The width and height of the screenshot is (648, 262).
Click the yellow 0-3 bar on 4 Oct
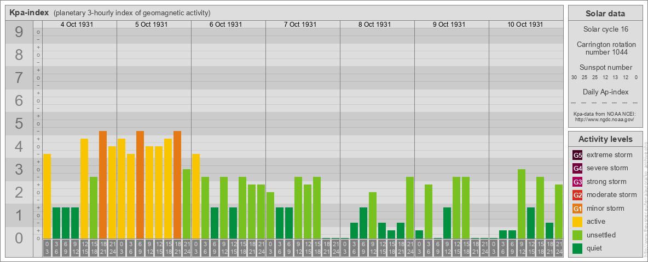click(47, 196)
